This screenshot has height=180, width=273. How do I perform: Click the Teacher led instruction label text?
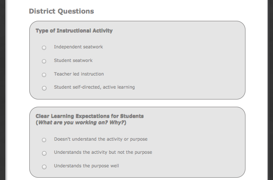(79, 74)
